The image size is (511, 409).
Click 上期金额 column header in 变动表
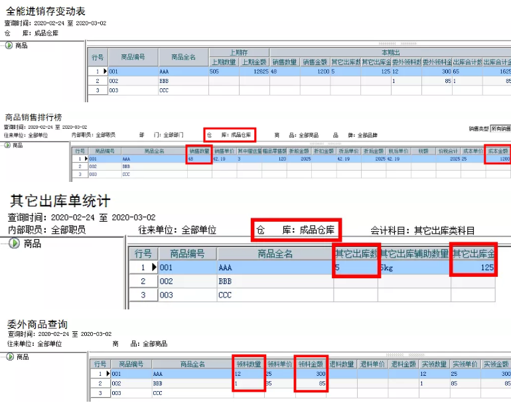click(254, 62)
